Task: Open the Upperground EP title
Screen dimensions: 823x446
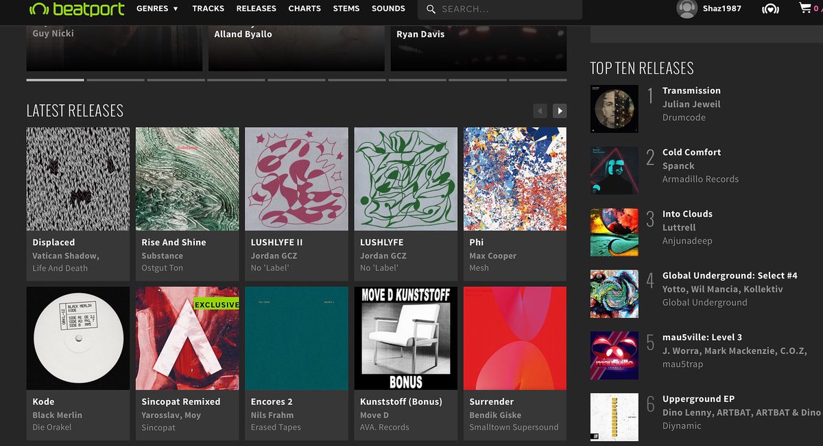Action: click(698, 399)
